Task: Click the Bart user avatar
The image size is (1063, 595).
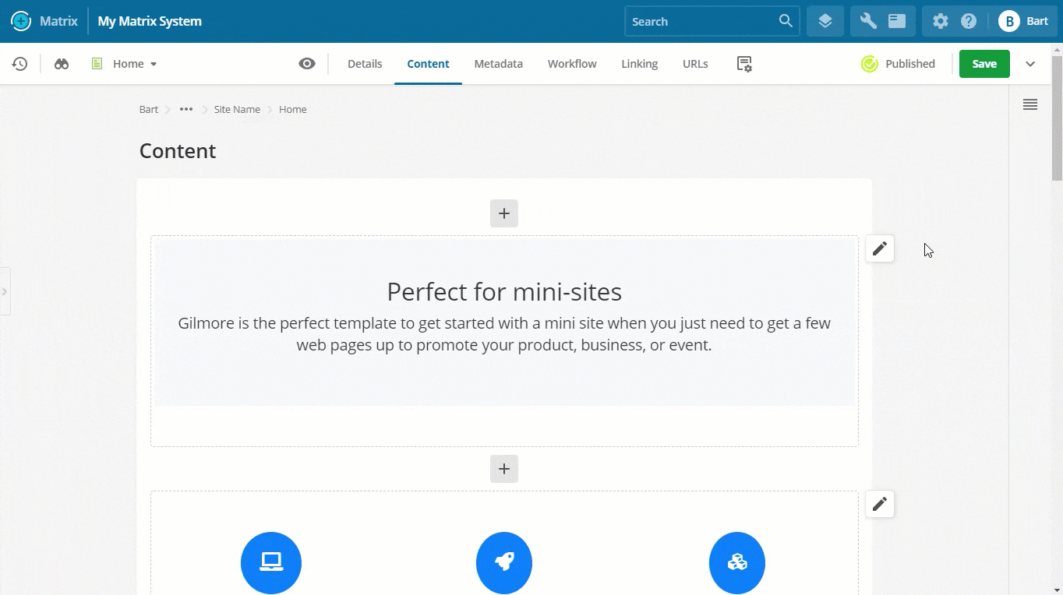Action: pyautogui.click(x=1009, y=21)
